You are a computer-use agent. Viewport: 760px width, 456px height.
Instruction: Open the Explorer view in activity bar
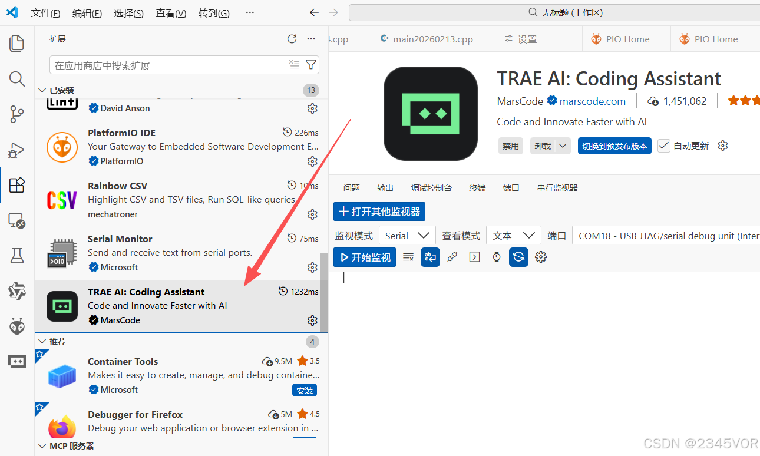click(x=17, y=43)
